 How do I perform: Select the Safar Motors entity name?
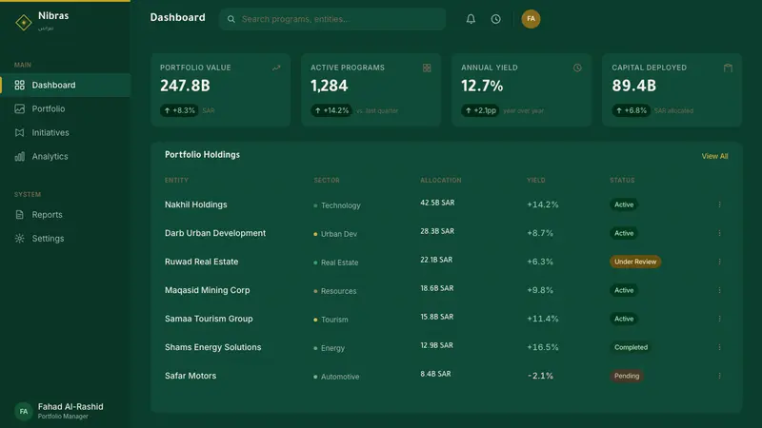point(190,376)
